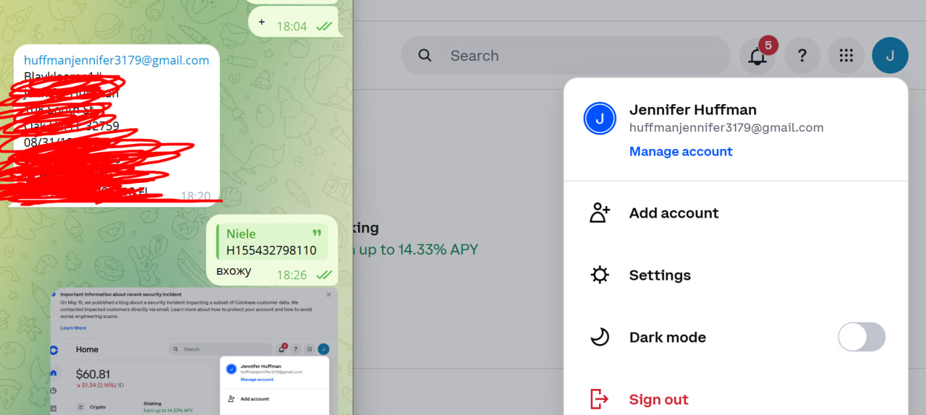Click the 18:26 message timestamp
Viewport: 926px width, 415px height.
point(292,275)
